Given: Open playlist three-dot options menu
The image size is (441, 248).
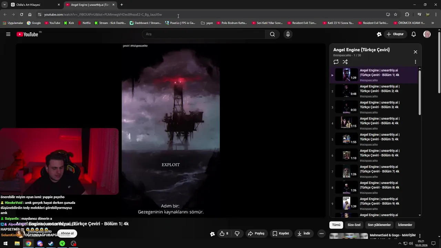Looking at the screenshot, I should [x=415, y=62].
